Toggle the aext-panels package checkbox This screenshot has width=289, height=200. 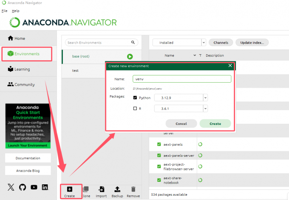(x=159, y=144)
